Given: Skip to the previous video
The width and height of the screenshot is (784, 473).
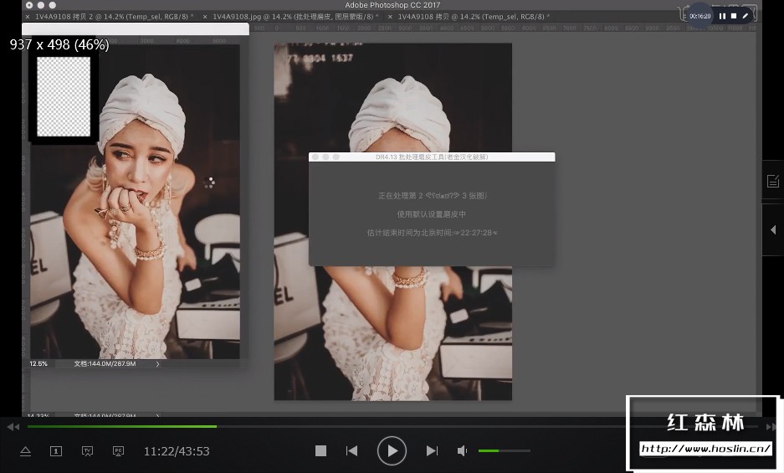Looking at the screenshot, I should coord(352,451).
